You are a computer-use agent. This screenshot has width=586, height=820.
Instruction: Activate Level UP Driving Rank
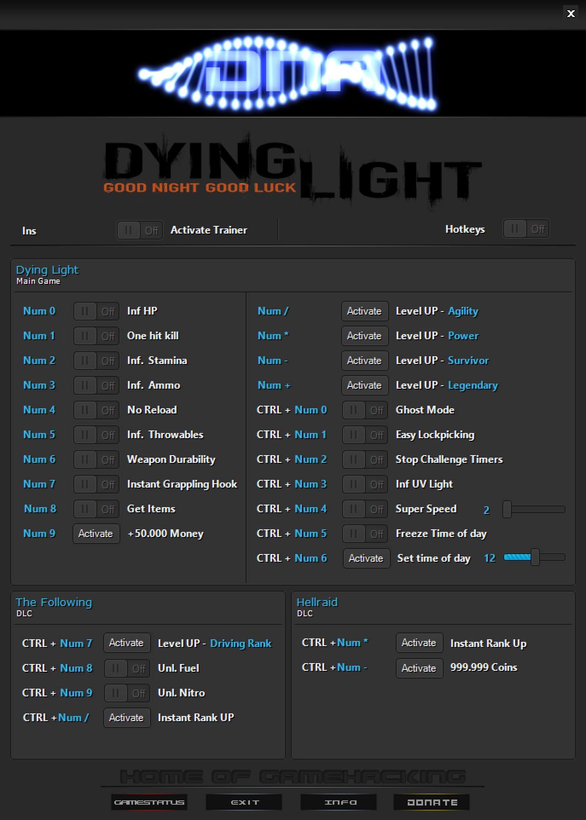tap(127, 643)
